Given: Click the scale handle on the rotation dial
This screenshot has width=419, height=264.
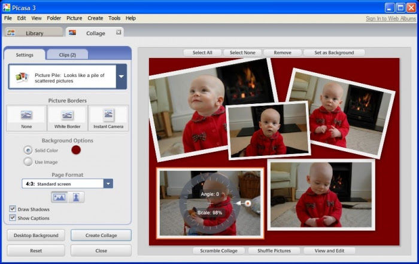Looking at the screenshot, I should point(247,204).
